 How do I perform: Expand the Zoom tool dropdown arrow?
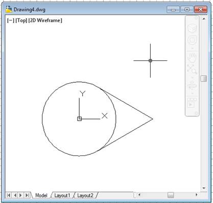pyautogui.click(x=192, y=78)
